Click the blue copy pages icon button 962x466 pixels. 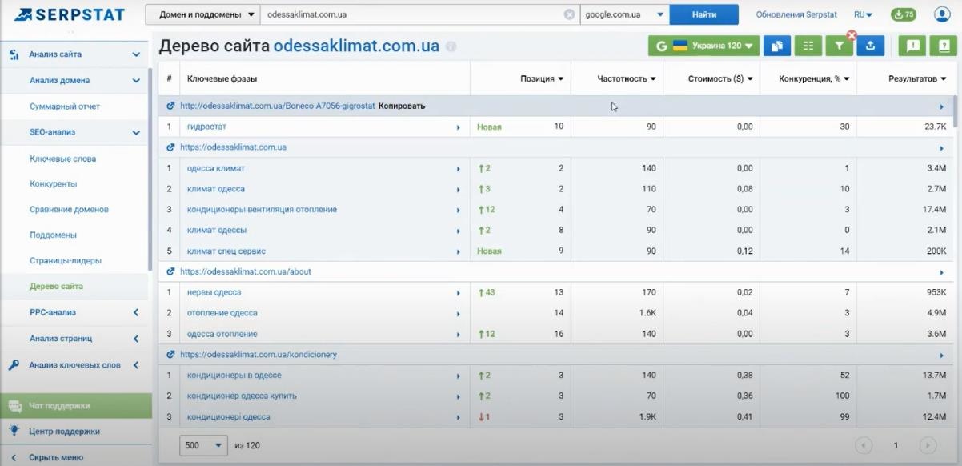point(776,46)
